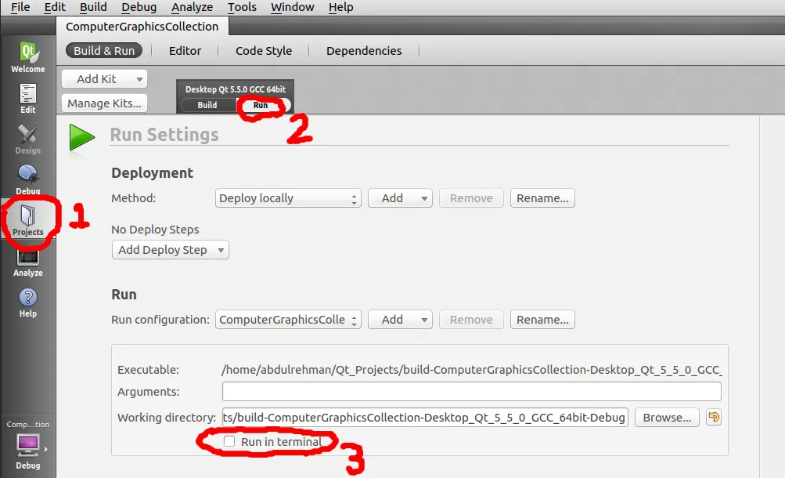Click the Manage Kits... button
The image size is (785, 478).
[x=105, y=103]
